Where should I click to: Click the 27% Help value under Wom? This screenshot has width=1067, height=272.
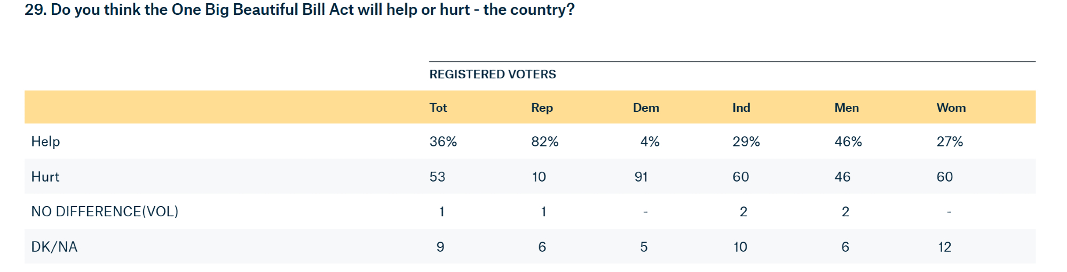pos(950,142)
